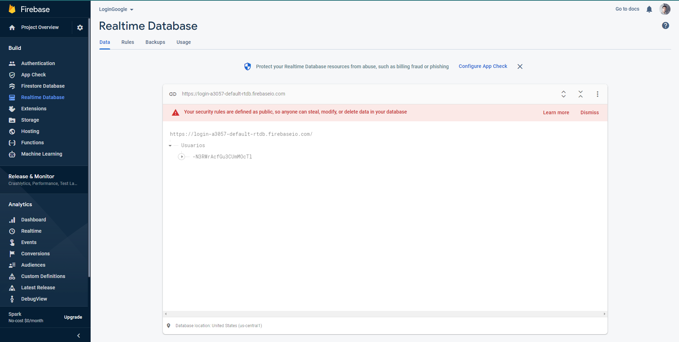Screen dimensions: 679x342
Task: Open project settings gear icon
Action: [80, 28]
